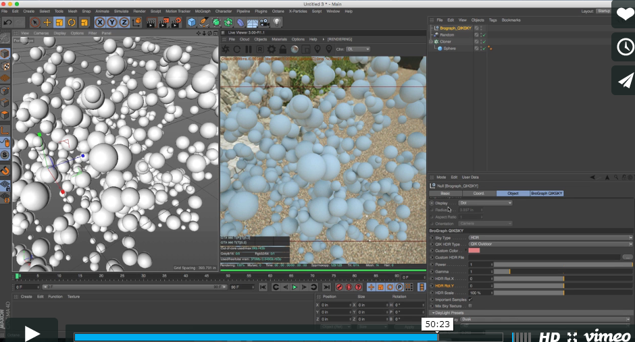Click the Vimeo watch later clock button
Viewport: 635px width, 342px height.
coord(625,47)
